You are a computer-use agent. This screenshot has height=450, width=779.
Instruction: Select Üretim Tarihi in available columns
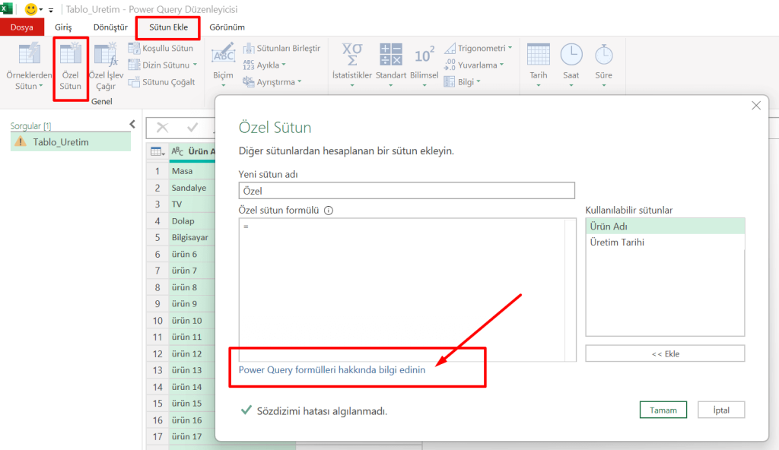(665, 242)
